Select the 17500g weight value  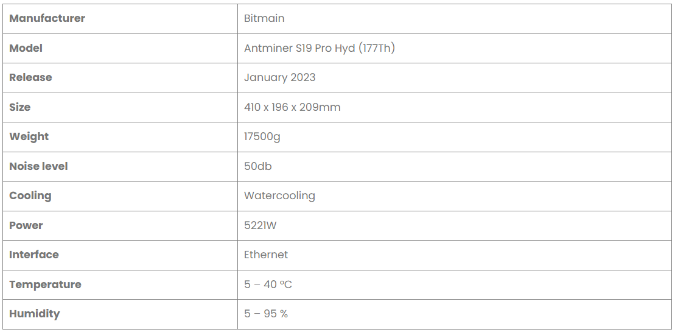(x=262, y=136)
